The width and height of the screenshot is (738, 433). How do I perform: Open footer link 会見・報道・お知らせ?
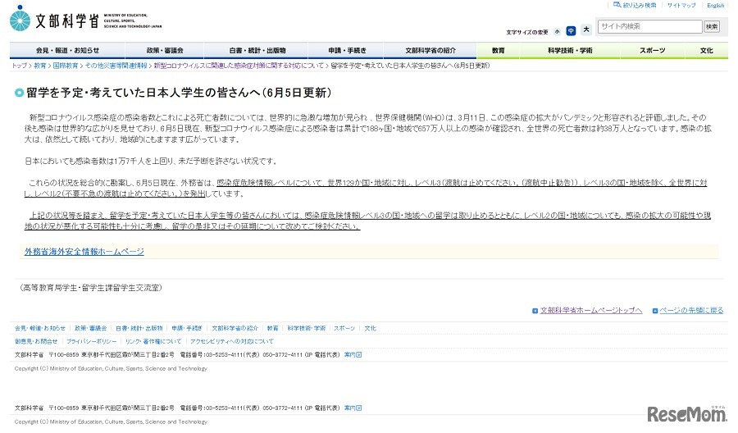click(x=40, y=329)
